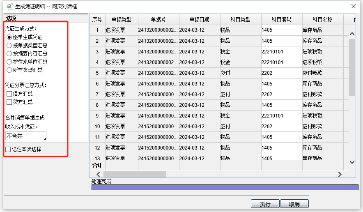This screenshot has width=363, height=212.
Task: Tick the 记住本次选择 checkbox
Action: (x=8, y=149)
